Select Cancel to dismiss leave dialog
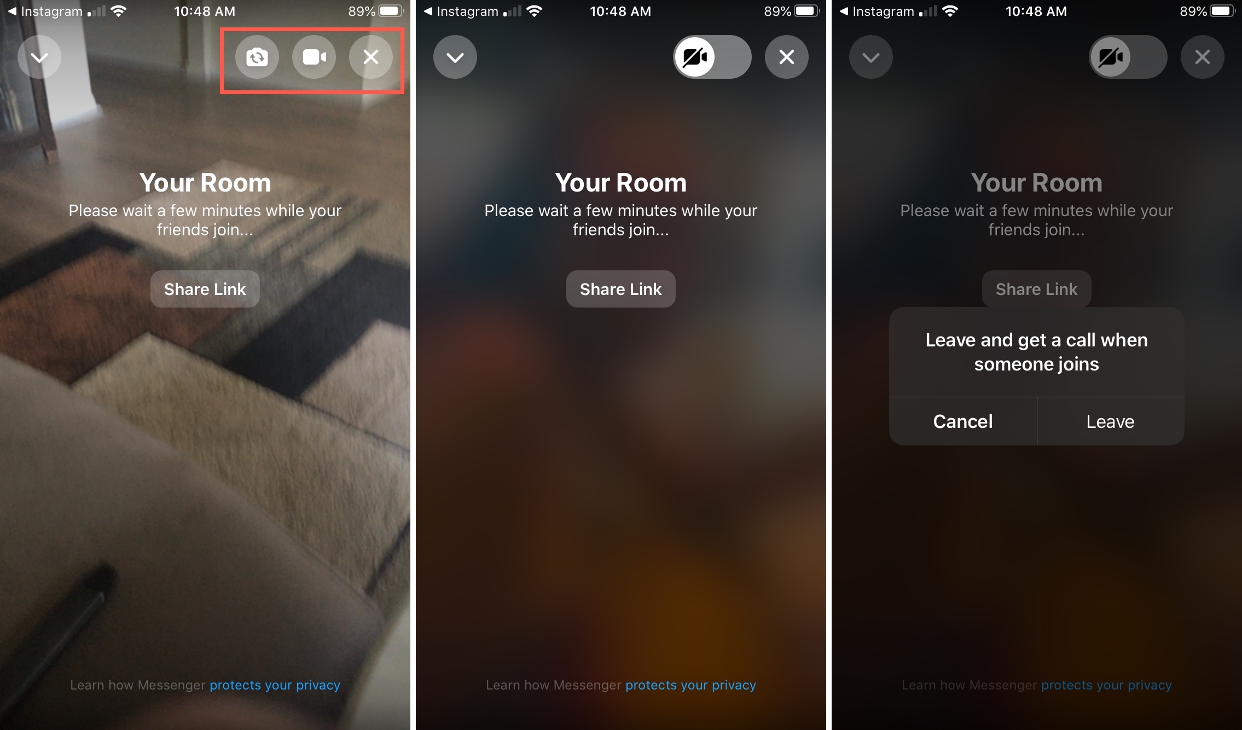This screenshot has width=1242, height=730. (962, 421)
